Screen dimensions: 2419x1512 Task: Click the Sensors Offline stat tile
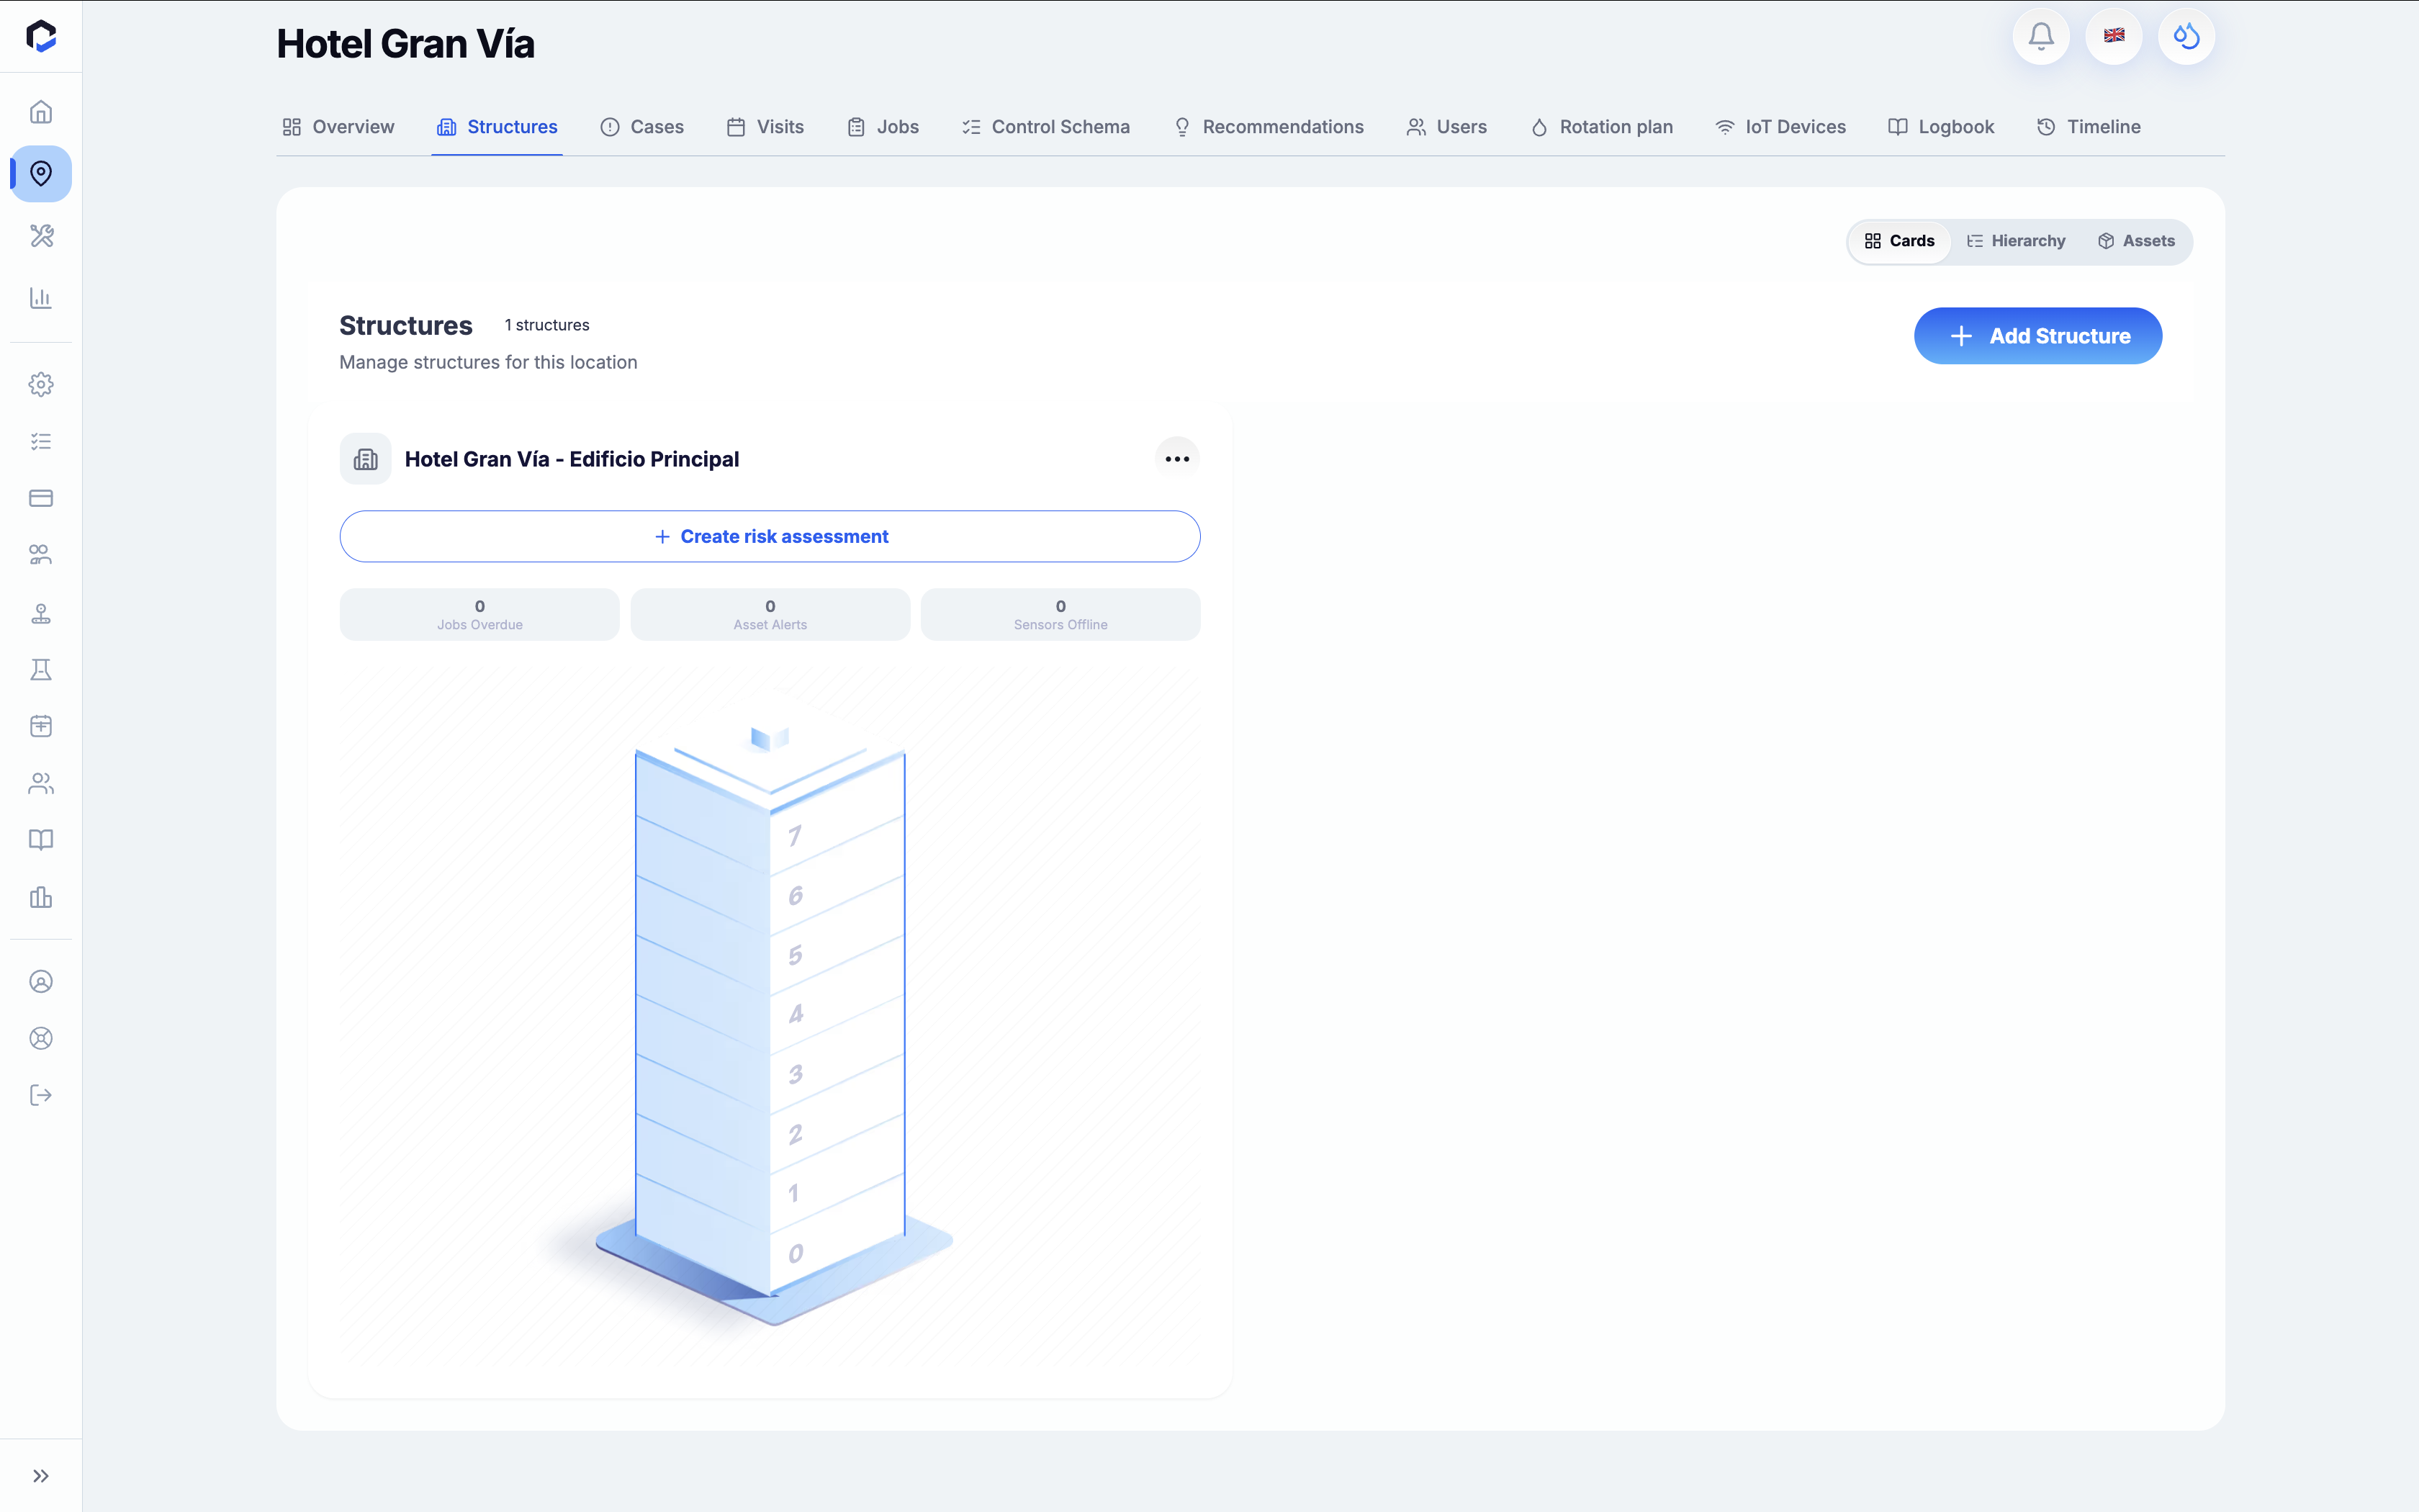pos(1060,614)
